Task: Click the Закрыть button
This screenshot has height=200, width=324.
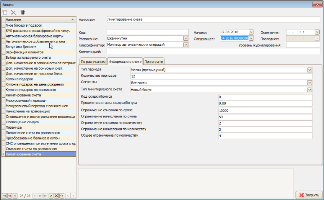Action: [x=309, y=195]
